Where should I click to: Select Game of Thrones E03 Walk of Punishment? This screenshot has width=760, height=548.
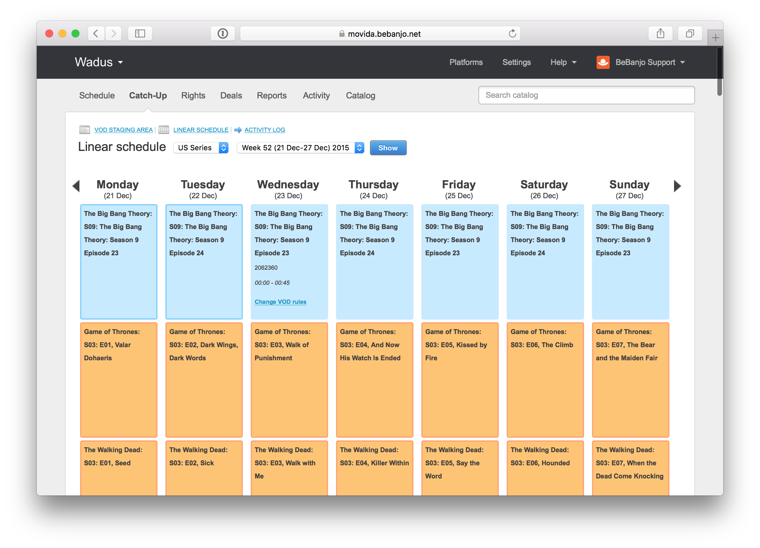[289, 380]
